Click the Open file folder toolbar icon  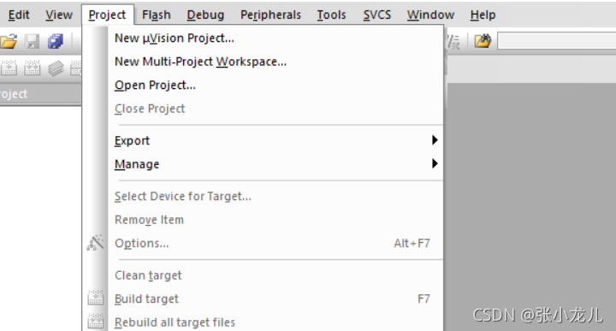coord(9,41)
